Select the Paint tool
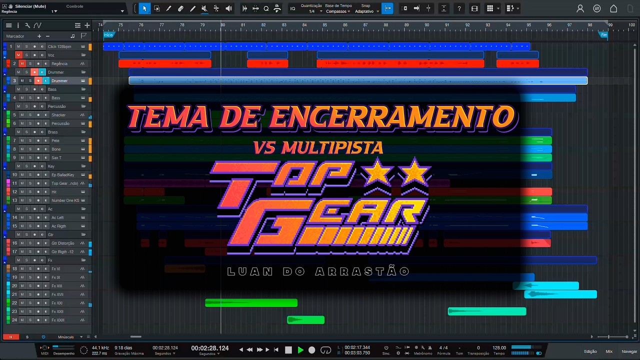 click(192, 8)
